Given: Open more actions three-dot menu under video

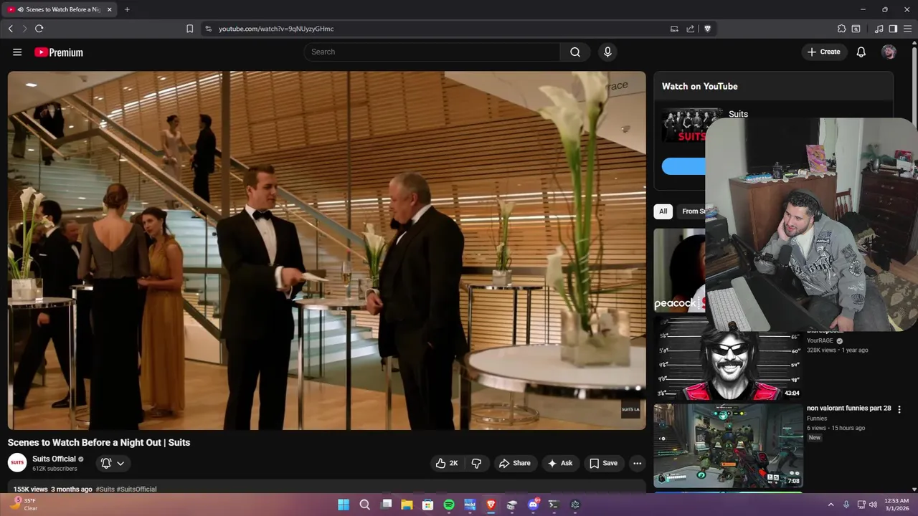Looking at the screenshot, I should coord(637,463).
